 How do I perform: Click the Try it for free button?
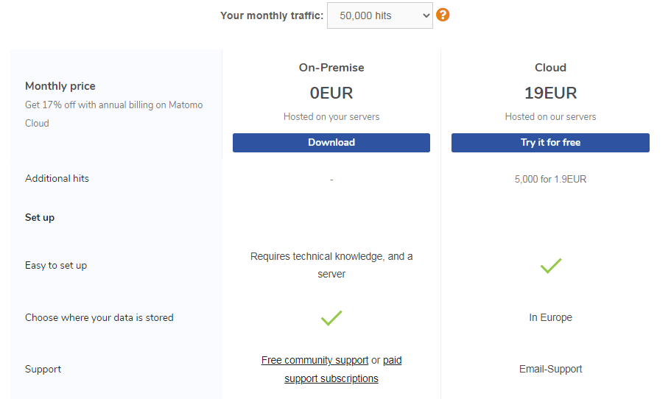click(x=550, y=142)
